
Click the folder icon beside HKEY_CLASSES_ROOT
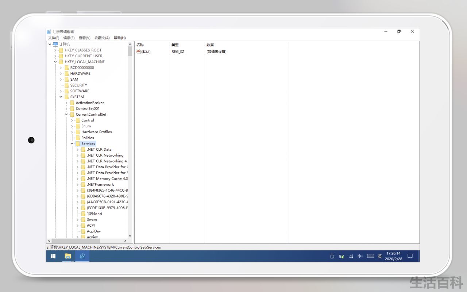click(61, 50)
